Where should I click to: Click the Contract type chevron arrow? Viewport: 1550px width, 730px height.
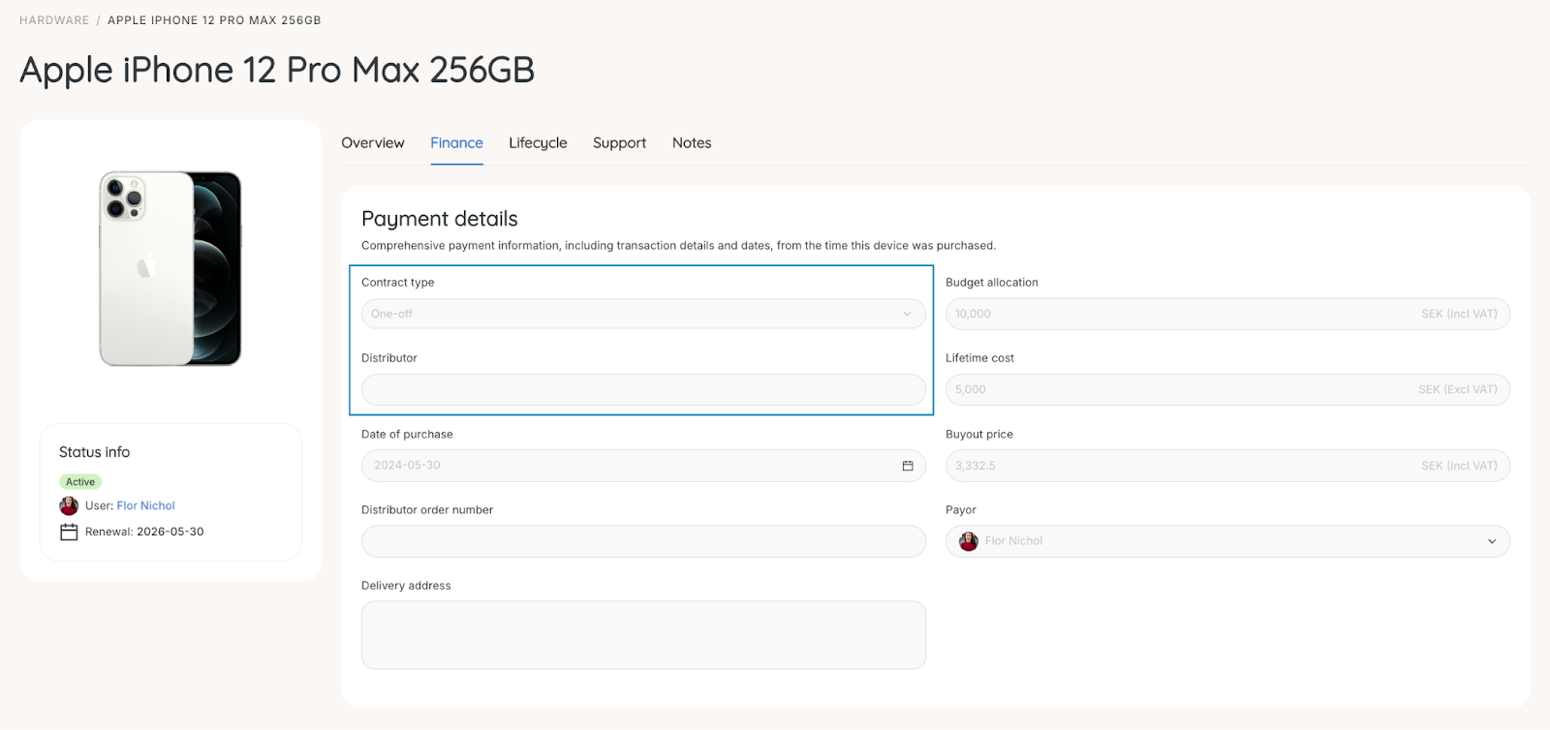pyautogui.click(x=907, y=314)
